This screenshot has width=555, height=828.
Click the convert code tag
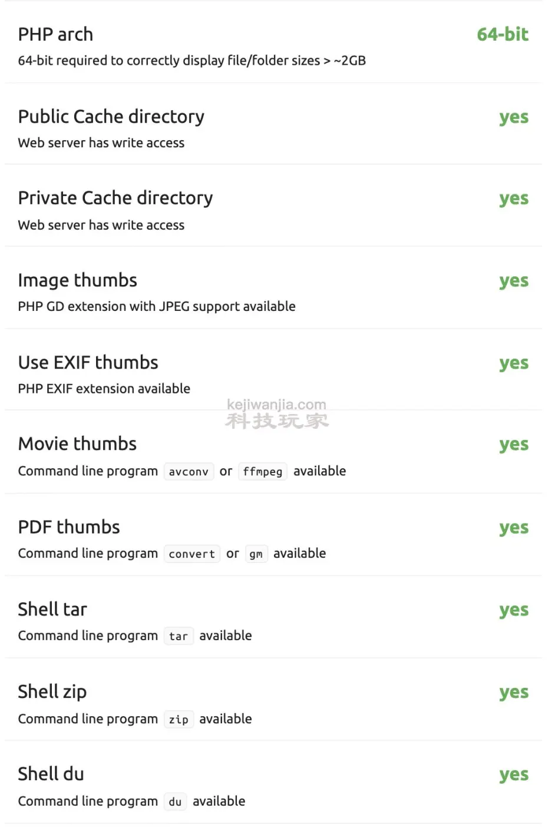coord(191,554)
